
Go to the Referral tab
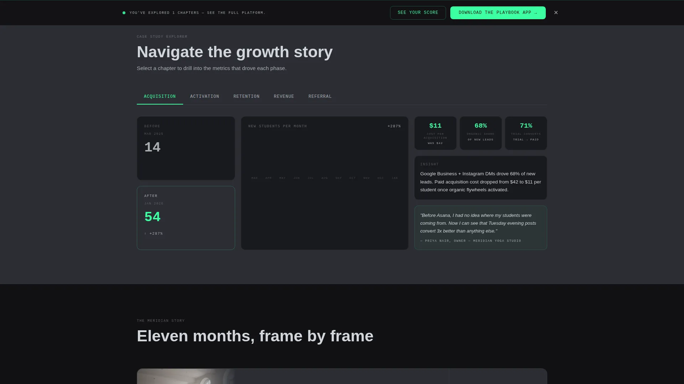tap(320, 97)
